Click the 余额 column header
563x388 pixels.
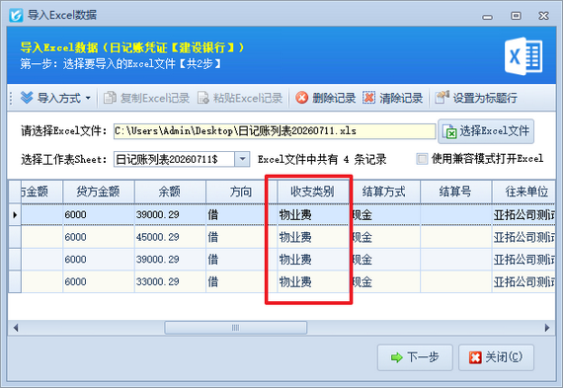(170, 192)
